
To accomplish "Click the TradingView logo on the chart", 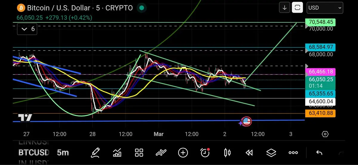I will pos(25,118).
